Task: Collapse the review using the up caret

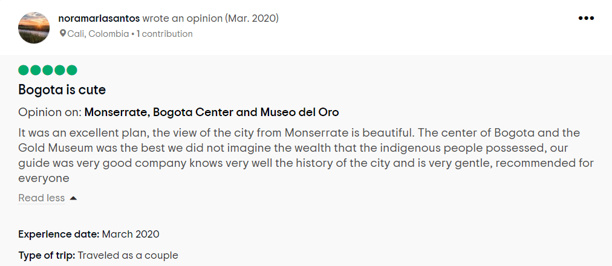Action: 73,198
